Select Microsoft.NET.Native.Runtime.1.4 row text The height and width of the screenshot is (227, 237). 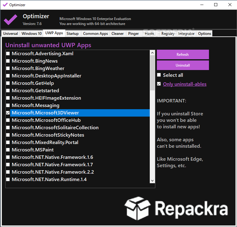49,180
